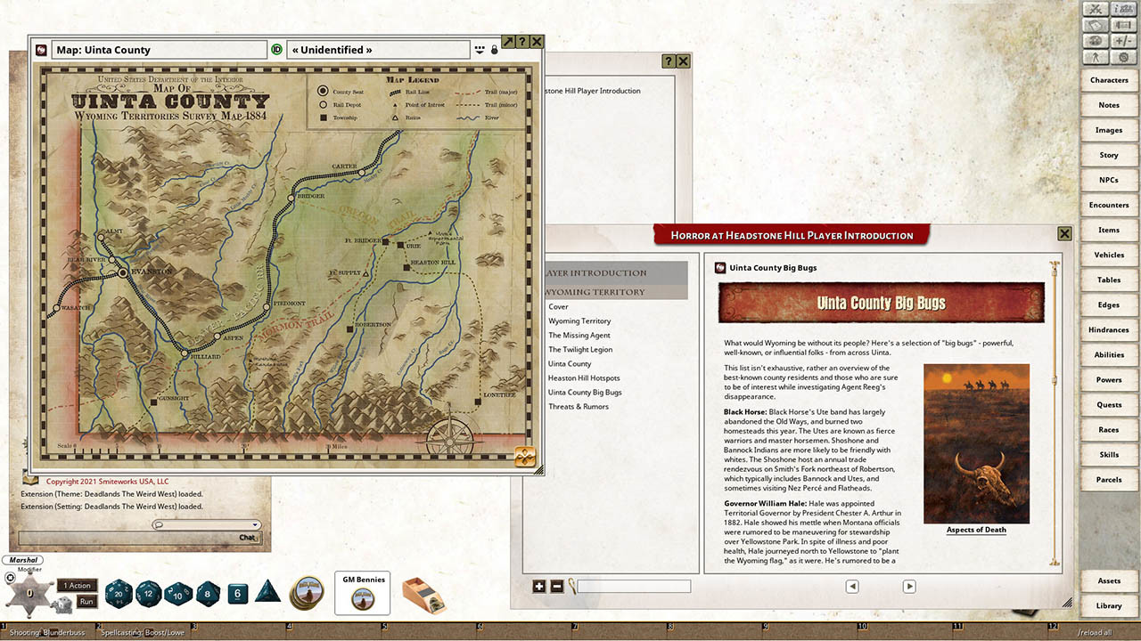1141x641 pixels.
Task: Pick the d12 die
Action: click(148, 592)
